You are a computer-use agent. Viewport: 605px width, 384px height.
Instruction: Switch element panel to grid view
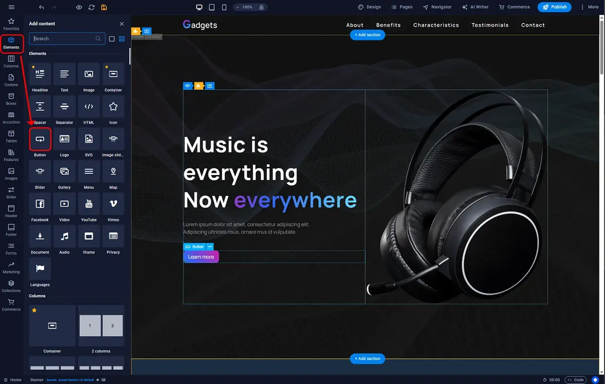tap(122, 39)
